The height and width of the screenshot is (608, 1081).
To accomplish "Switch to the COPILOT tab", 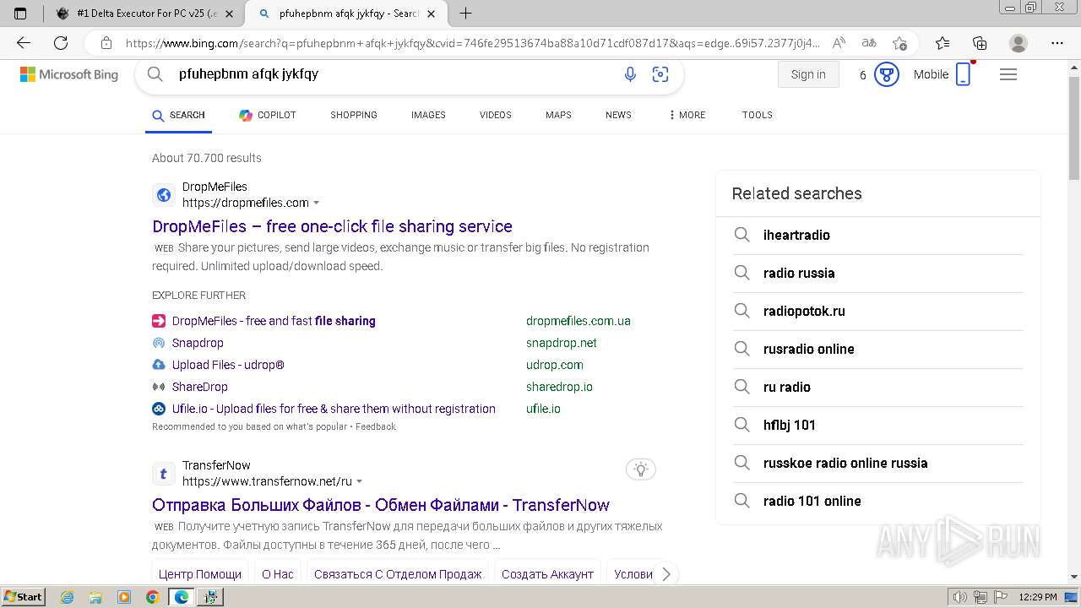I will click(267, 115).
